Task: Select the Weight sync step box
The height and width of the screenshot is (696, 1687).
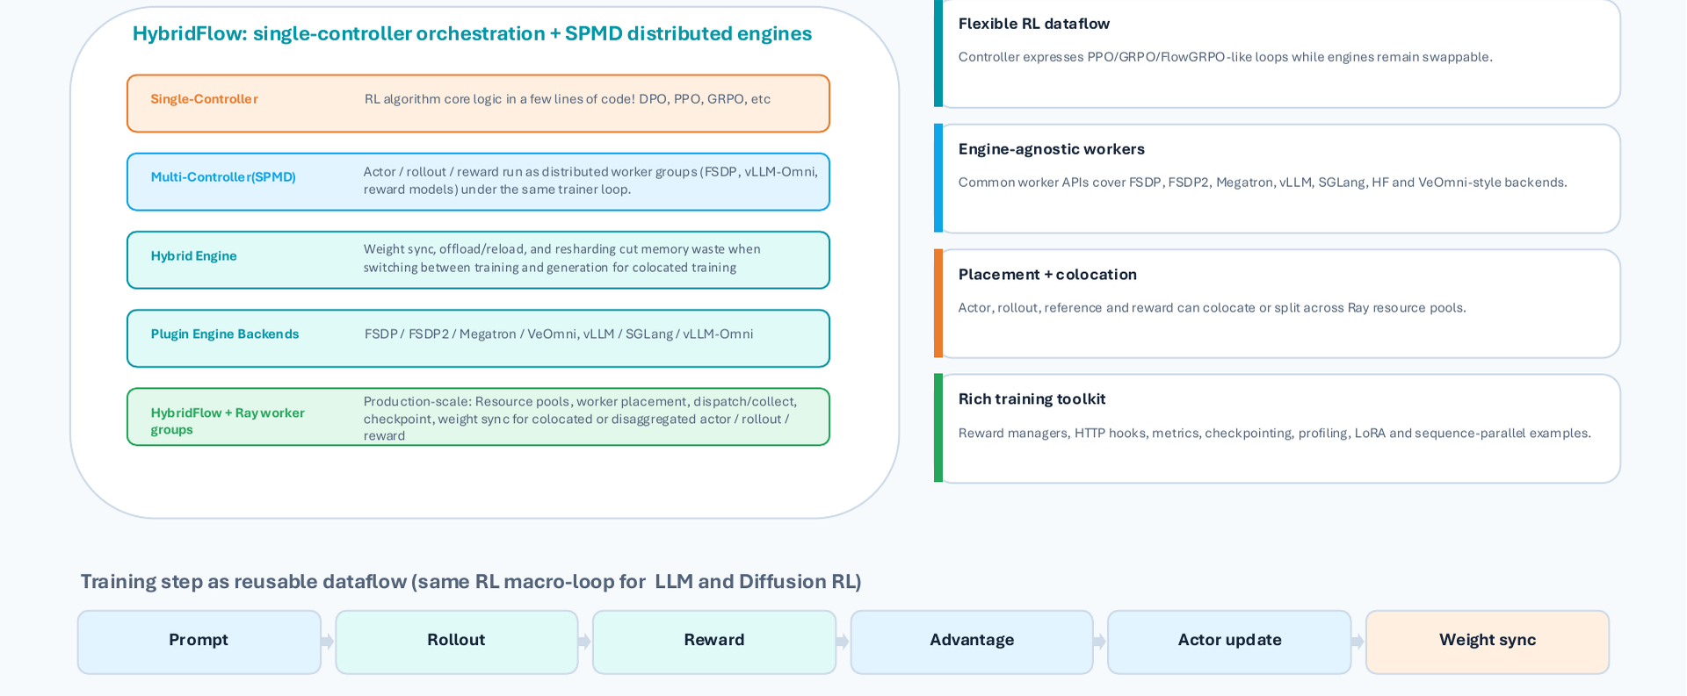Action: tap(1488, 642)
